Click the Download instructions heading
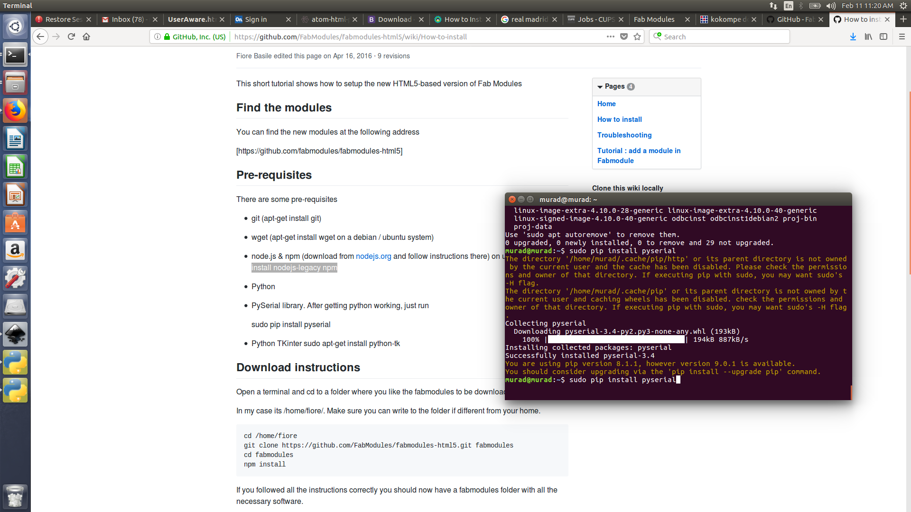Screen dimensions: 911x512 pyautogui.click(x=298, y=367)
